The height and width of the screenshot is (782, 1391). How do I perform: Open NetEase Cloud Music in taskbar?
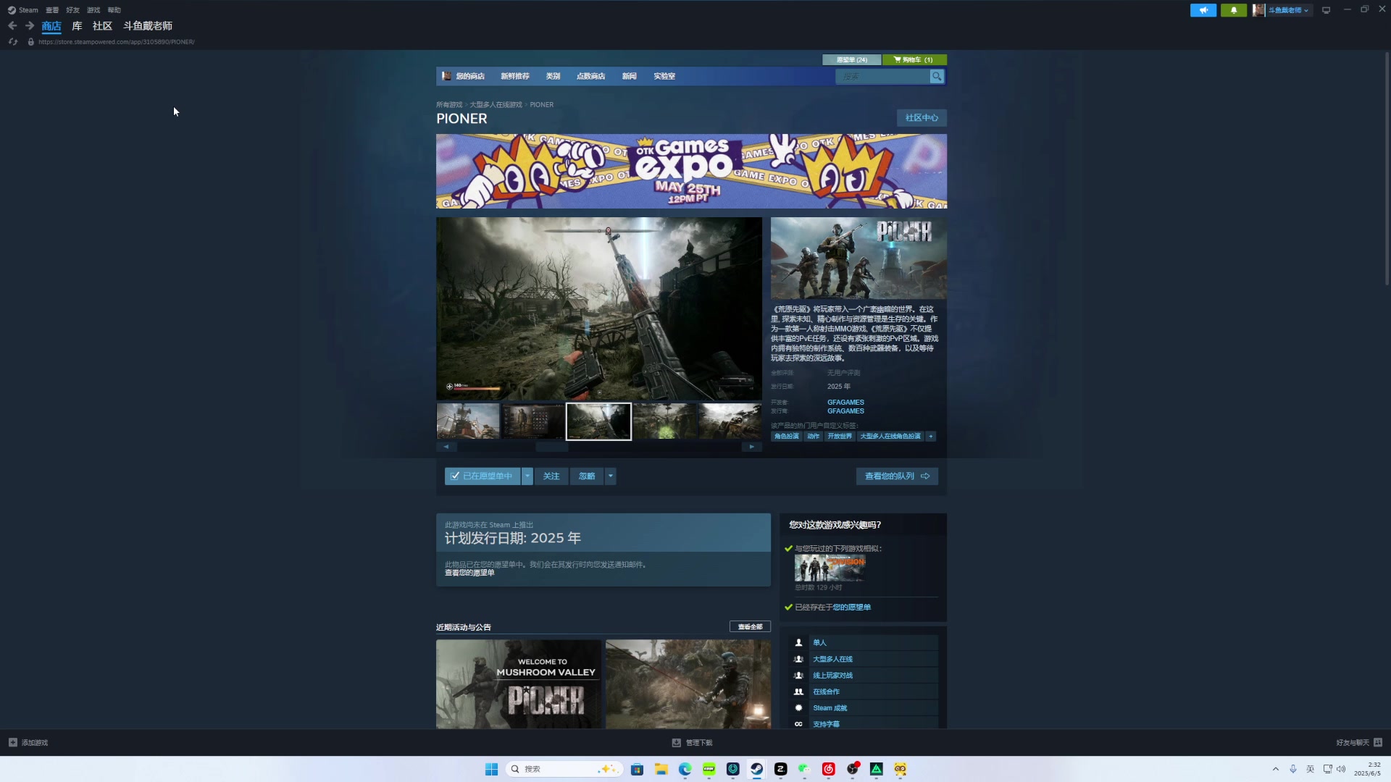pos(828,769)
